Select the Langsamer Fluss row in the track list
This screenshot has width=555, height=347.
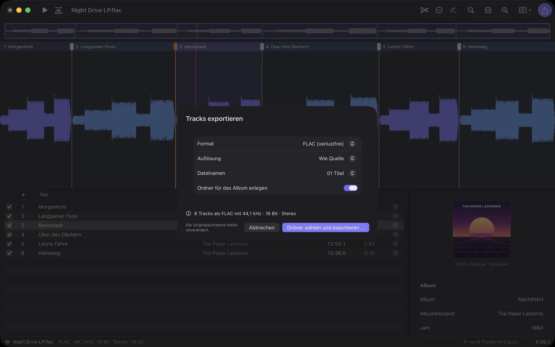click(204, 216)
